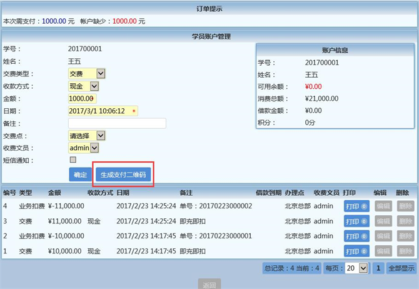Click print button for record 2
419x289 pixels.
click(356, 236)
